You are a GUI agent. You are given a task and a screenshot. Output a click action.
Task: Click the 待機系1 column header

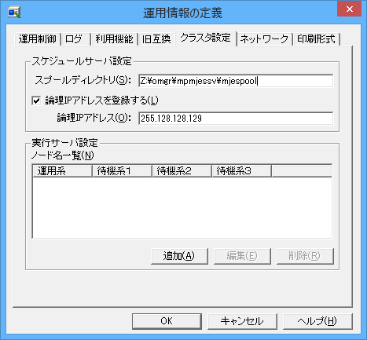pyautogui.click(x=122, y=171)
